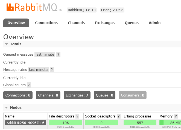Change Queued messages last minute range

[x=45, y=54]
